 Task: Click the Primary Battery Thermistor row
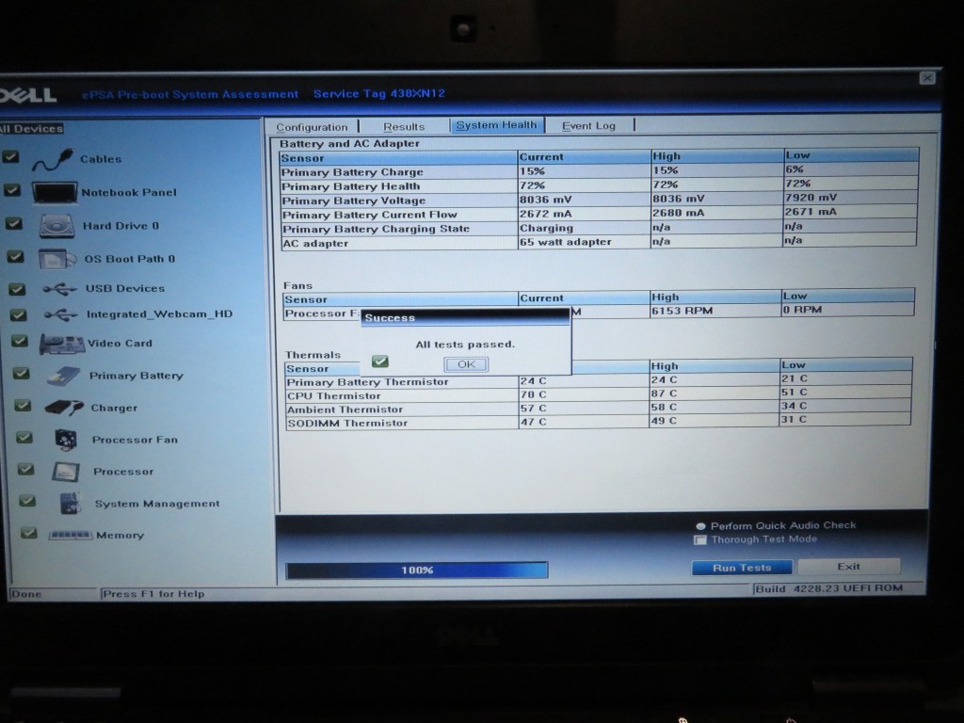tap(598, 380)
